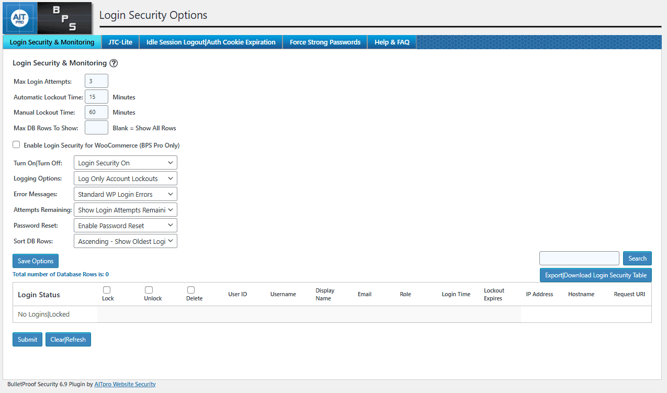Enable Login Security for WooCommerce checkbox
The height and width of the screenshot is (393, 667).
click(17, 145)
